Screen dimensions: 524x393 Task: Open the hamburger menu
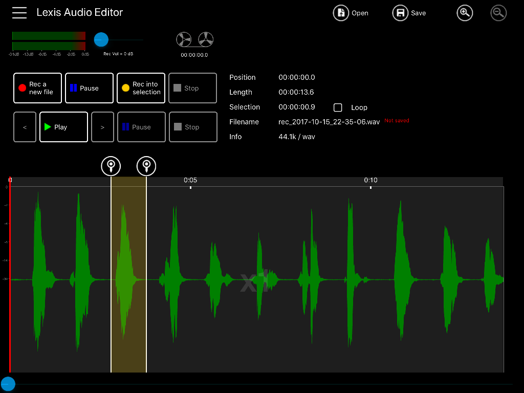point(19,13)
